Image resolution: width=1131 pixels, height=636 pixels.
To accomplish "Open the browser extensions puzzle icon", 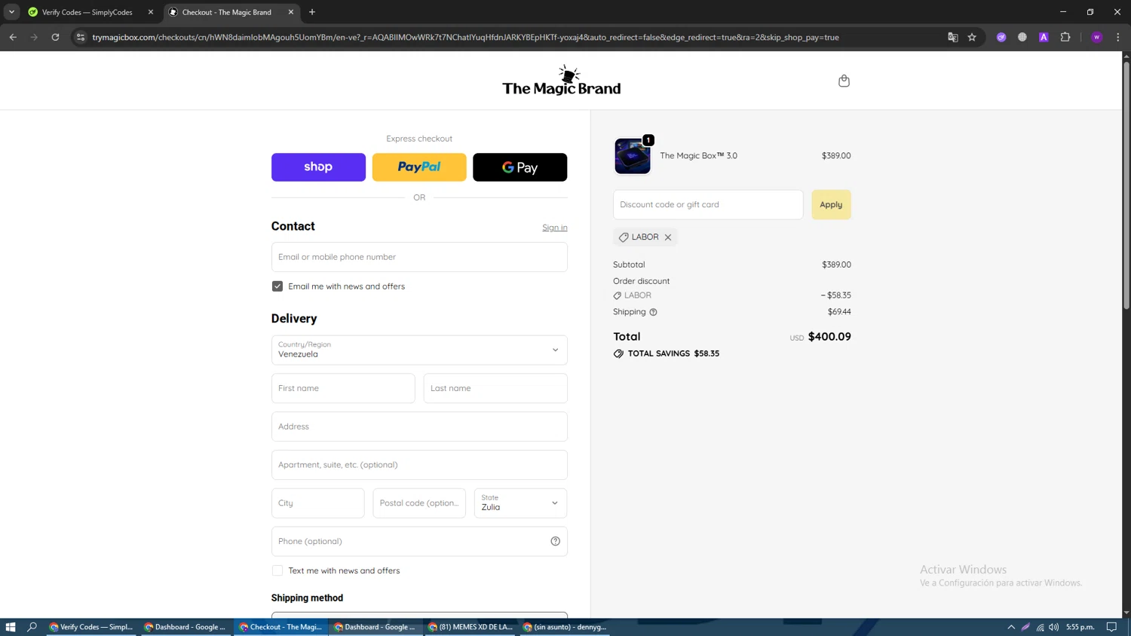I will click(x=1065, y=37).
